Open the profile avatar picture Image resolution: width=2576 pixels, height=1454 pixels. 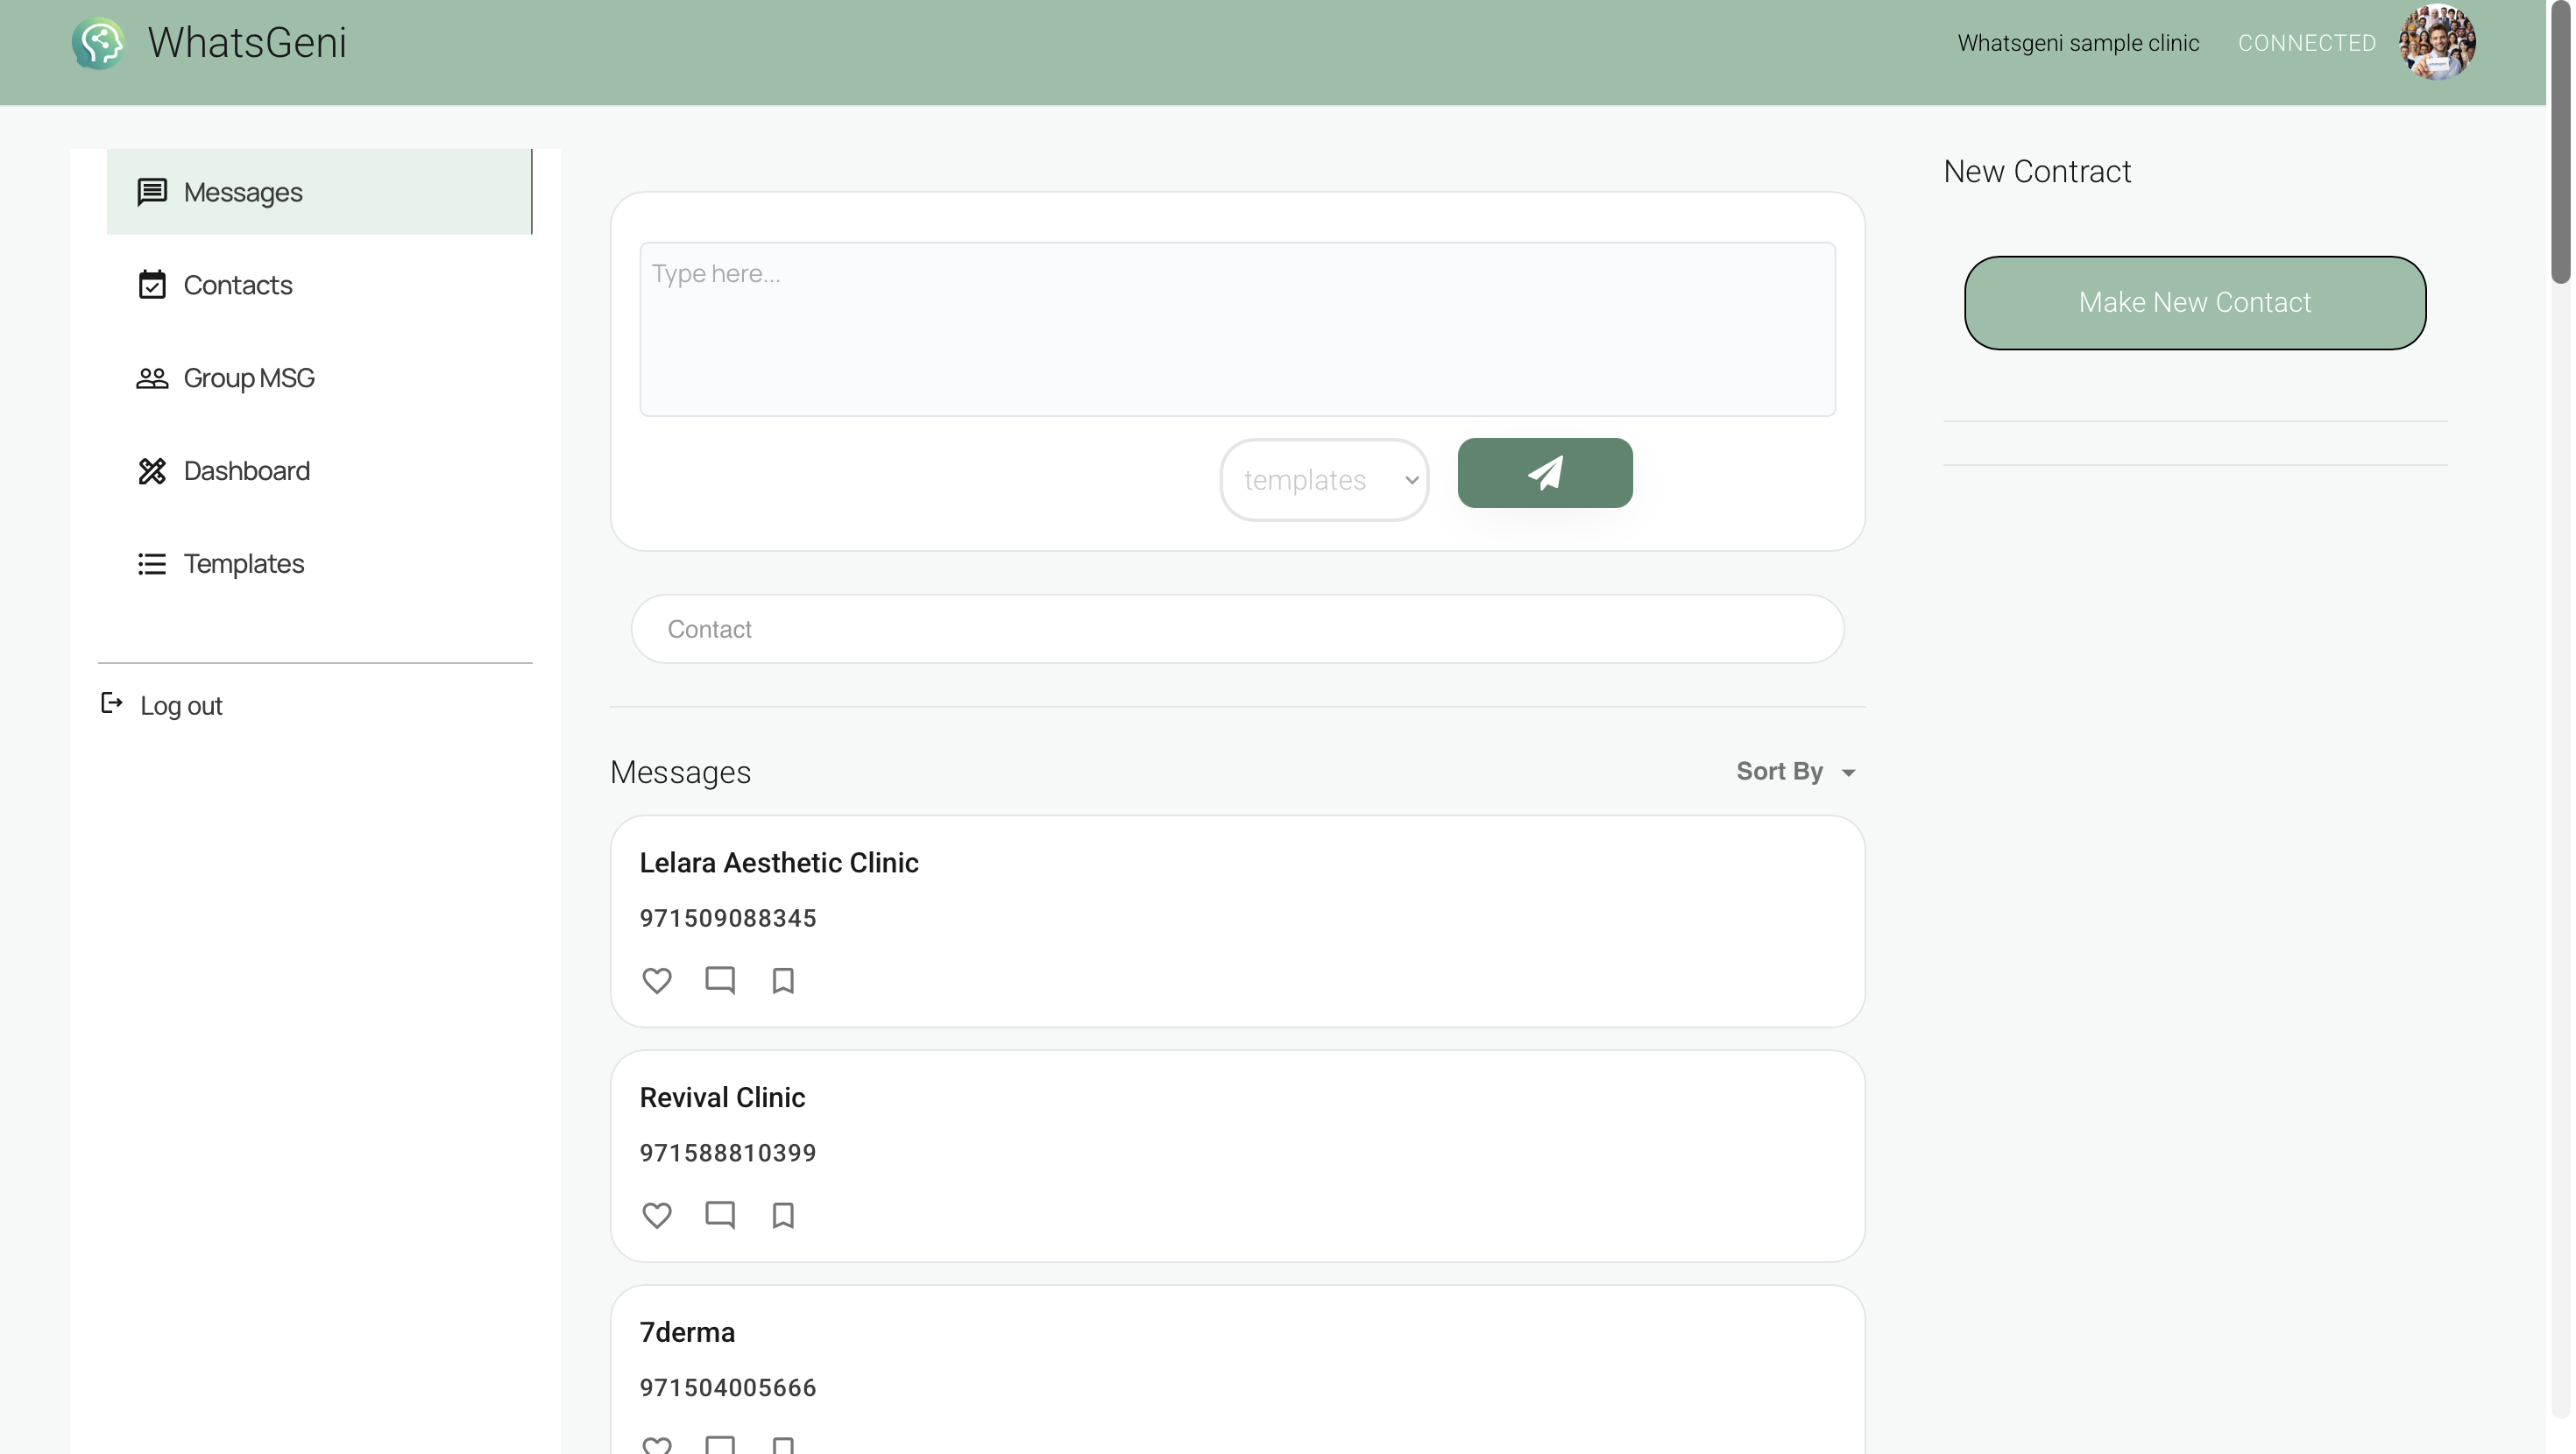[2436, 43]
